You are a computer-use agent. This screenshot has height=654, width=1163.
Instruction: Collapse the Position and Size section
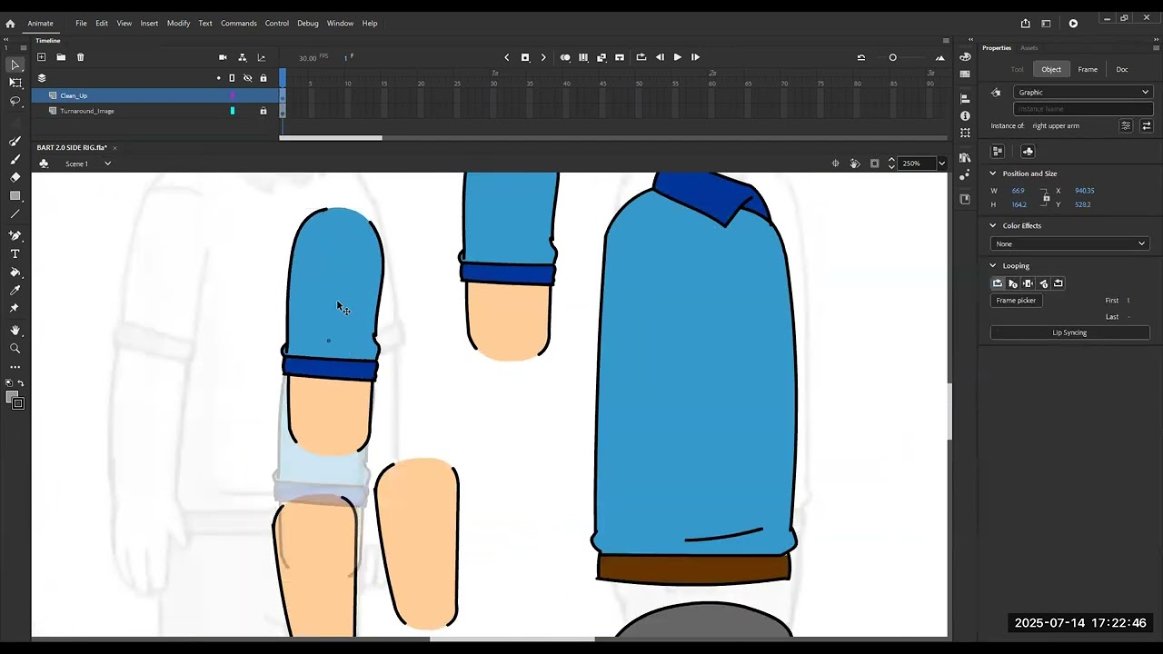[993, 173]
